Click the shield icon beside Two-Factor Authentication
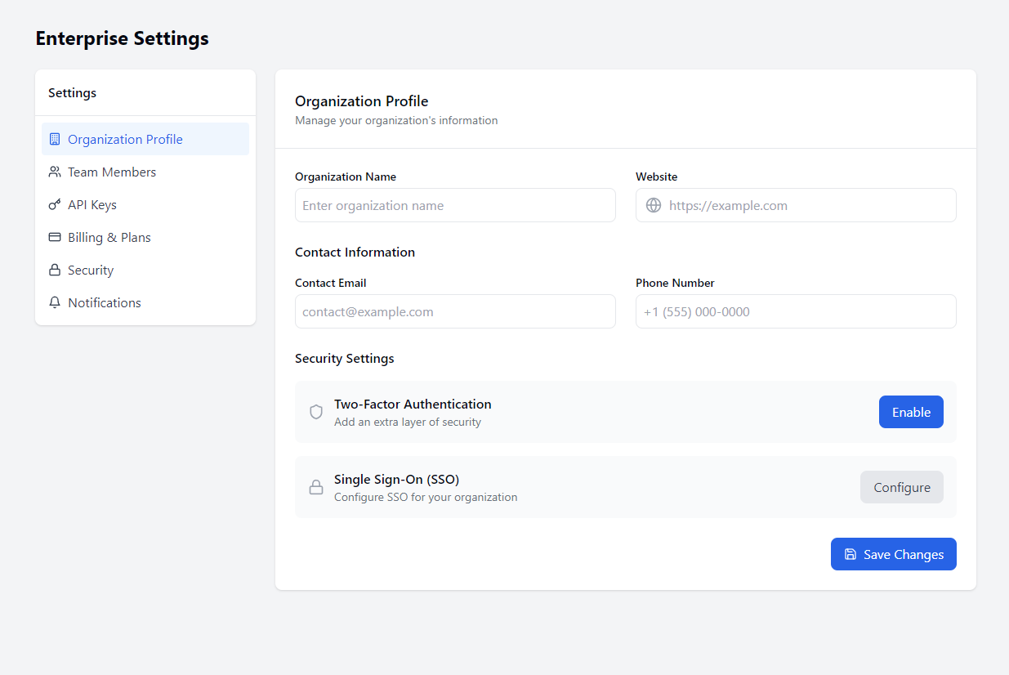This screenshot has width=1009, height=675. pyautogui.click(x=316, y=412)
